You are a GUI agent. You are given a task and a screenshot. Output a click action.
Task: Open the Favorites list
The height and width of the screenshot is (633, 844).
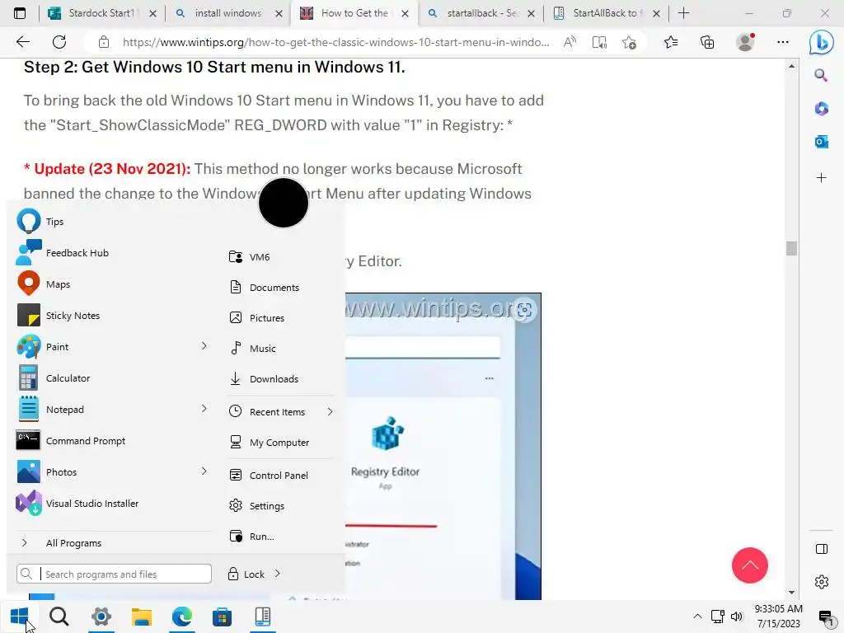671,42
